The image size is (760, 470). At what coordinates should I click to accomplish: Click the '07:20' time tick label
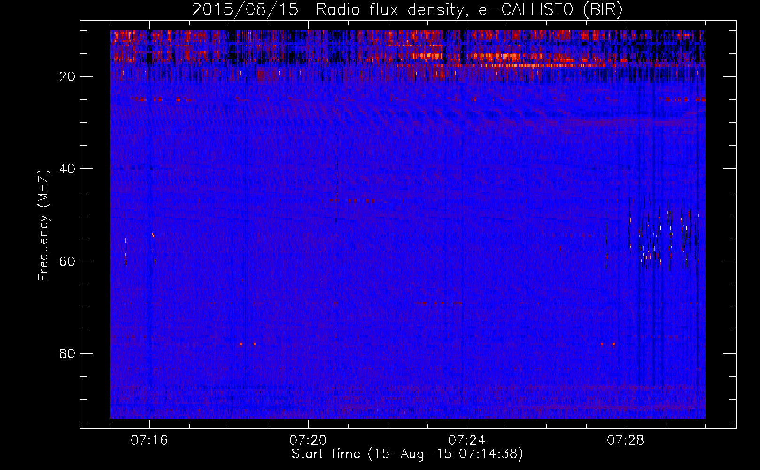tap(308, 440)
